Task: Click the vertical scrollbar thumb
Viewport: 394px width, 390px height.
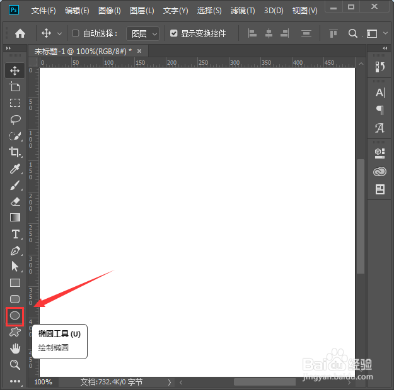Action: [361, 216]
